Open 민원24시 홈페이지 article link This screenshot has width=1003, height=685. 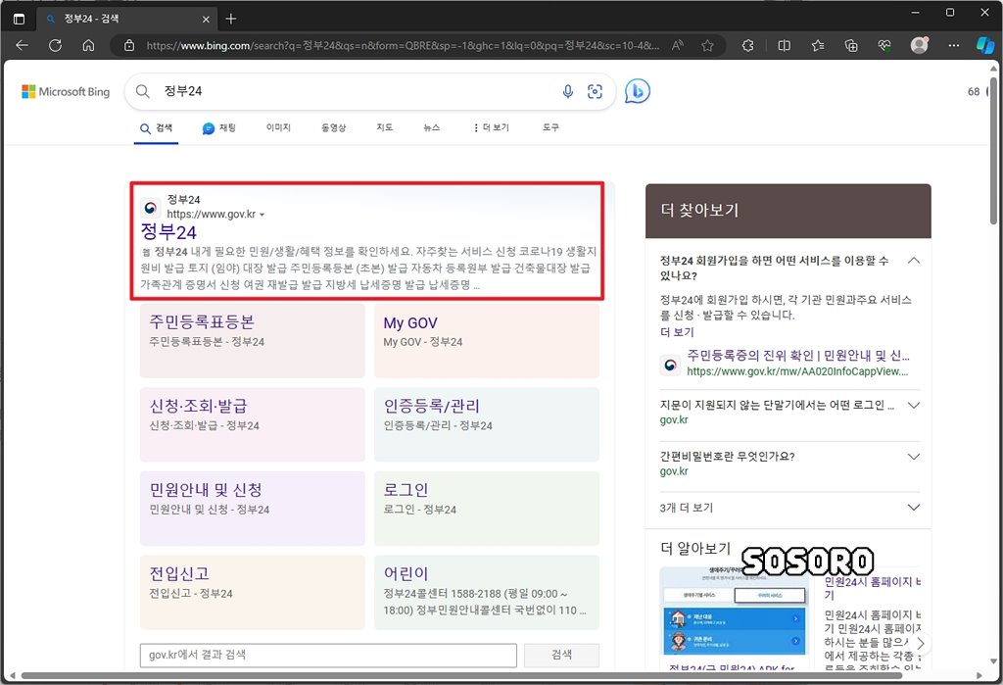(x=873, y=588)
